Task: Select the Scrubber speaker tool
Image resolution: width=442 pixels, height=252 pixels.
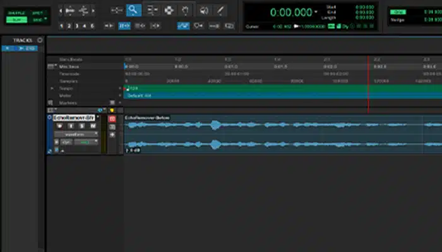Action: point(204,11)
